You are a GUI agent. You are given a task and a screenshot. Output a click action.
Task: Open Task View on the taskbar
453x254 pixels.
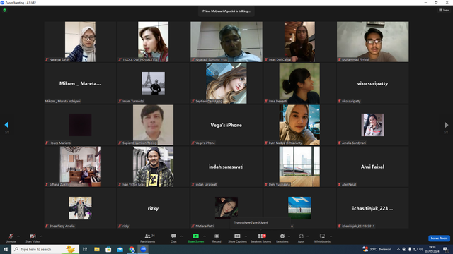(85, 249)
